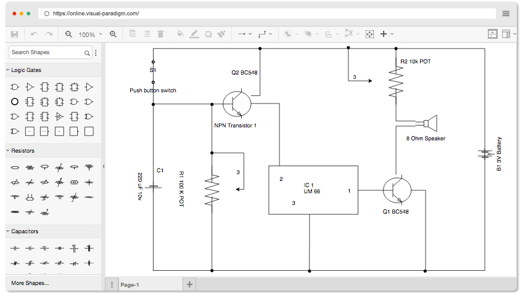Select the battery symbol on right wire
Screen dimensions: 523x293
485,154
